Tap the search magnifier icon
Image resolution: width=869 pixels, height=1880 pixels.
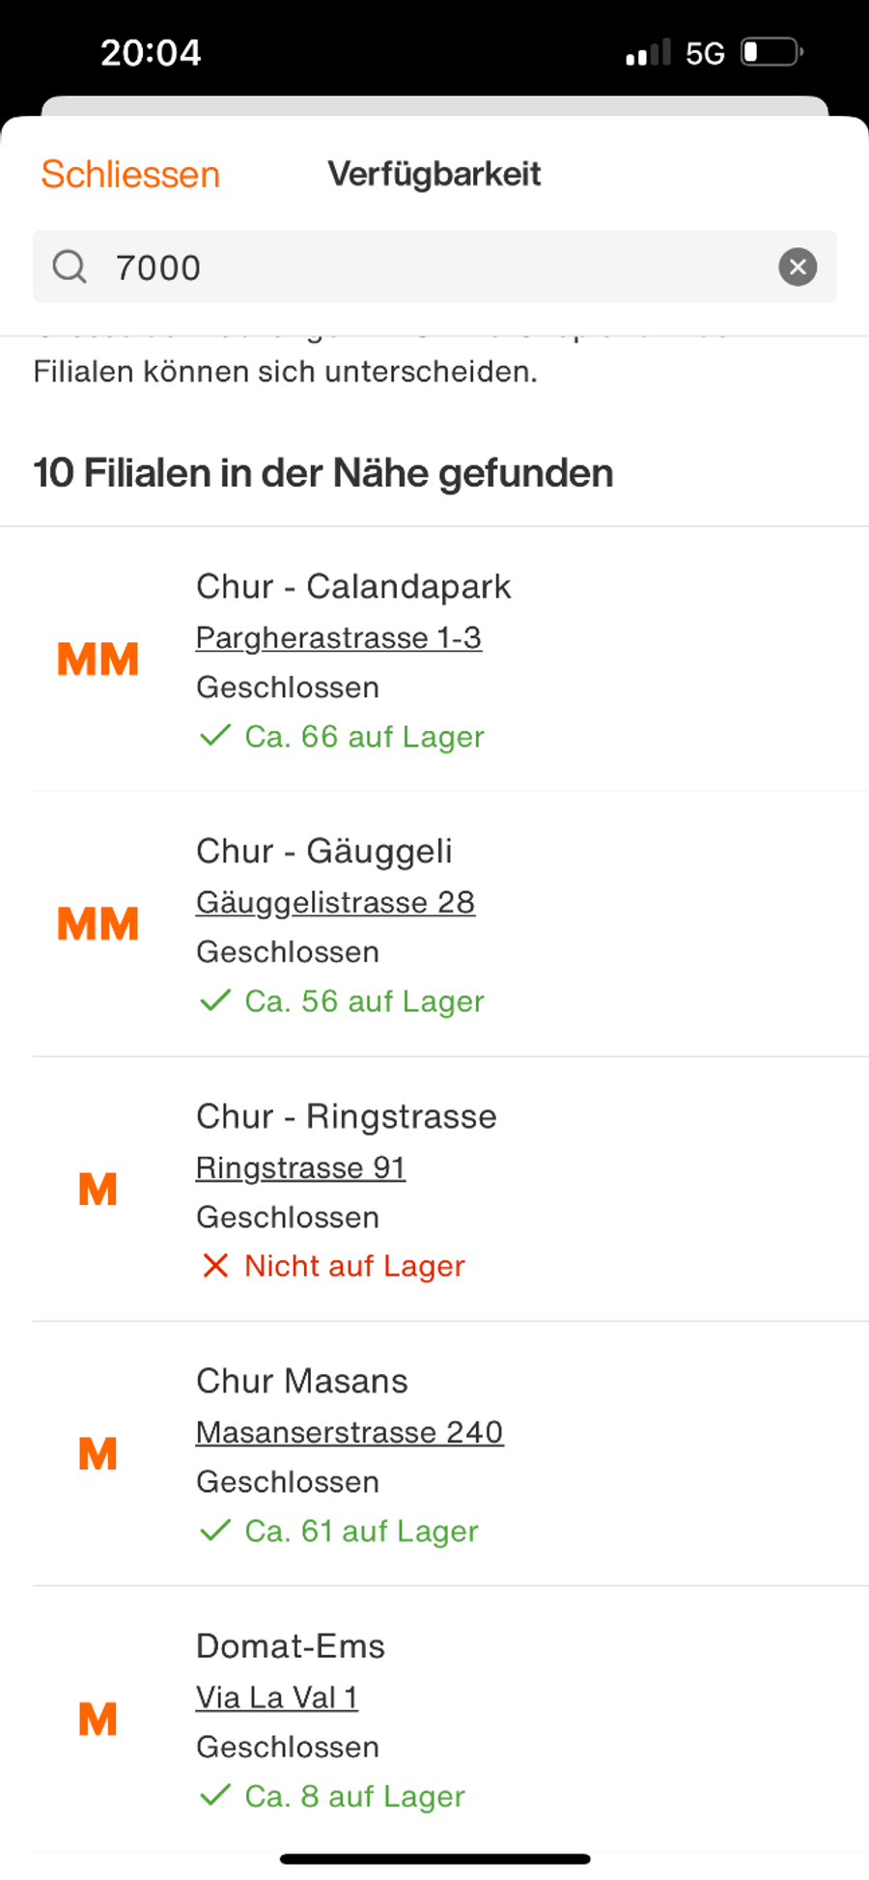(70, 267)
